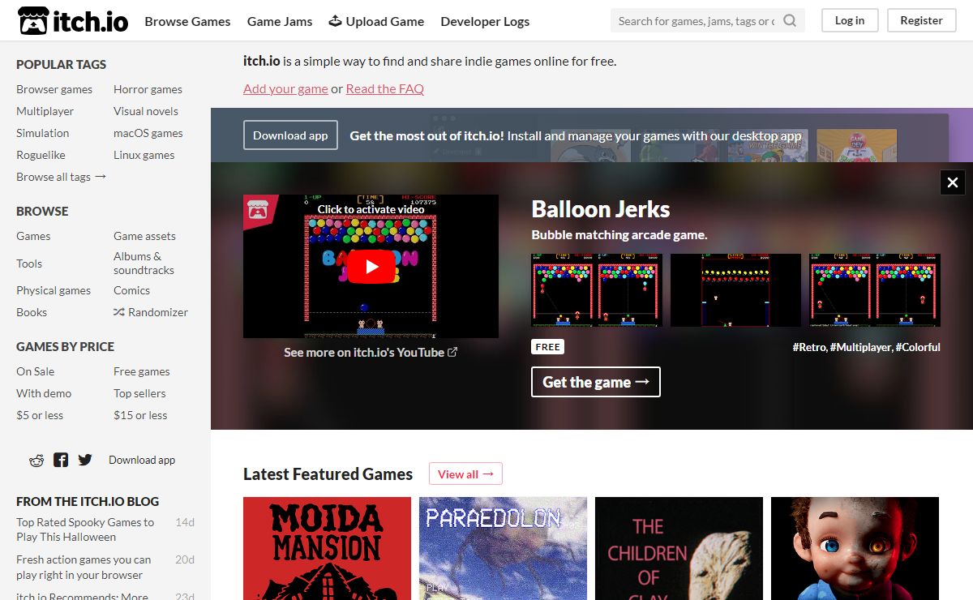
Task: Browse Albums & soundtracks category
Action: pyautogui.click(x=144, y=264)
